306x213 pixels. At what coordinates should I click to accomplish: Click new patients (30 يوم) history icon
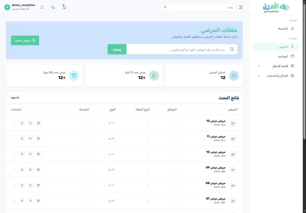pyautogui.click(x=74, y=75)
